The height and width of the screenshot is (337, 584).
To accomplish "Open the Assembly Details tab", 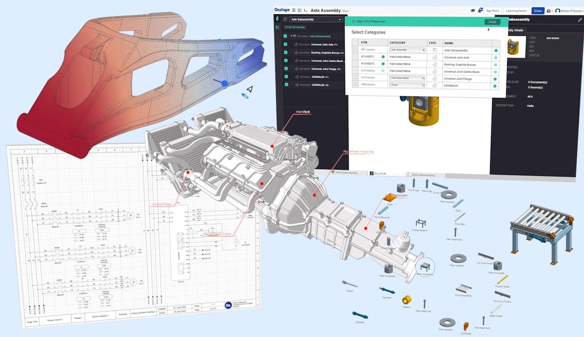I will [515, 30].
